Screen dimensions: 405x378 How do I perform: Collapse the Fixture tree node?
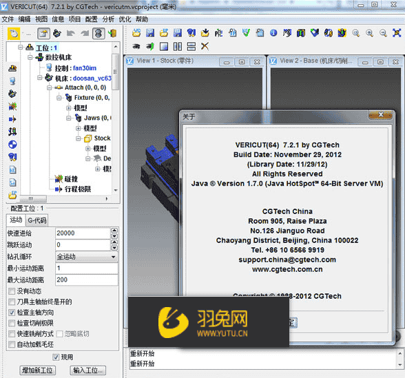pyautogui.click(x=59, y=98)
